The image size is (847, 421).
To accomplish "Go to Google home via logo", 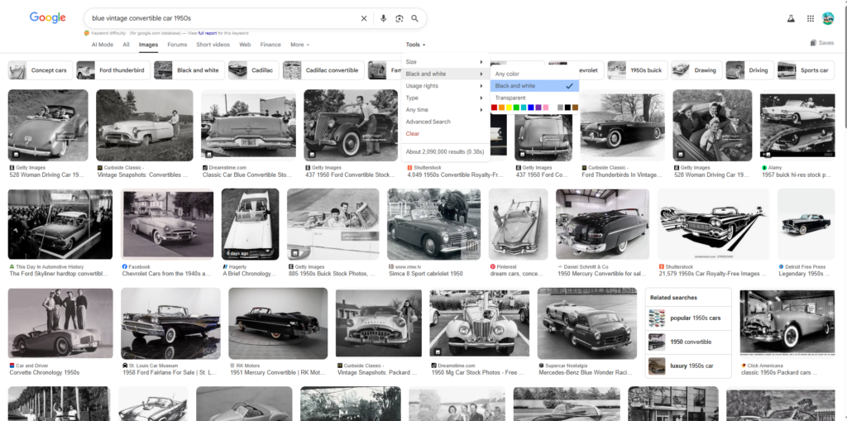I will [x=47, y=18].
